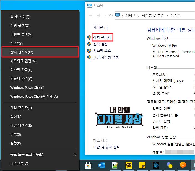Click 프로세서: label
Viewport: 195px width, 171px height.
coord(159,75)
